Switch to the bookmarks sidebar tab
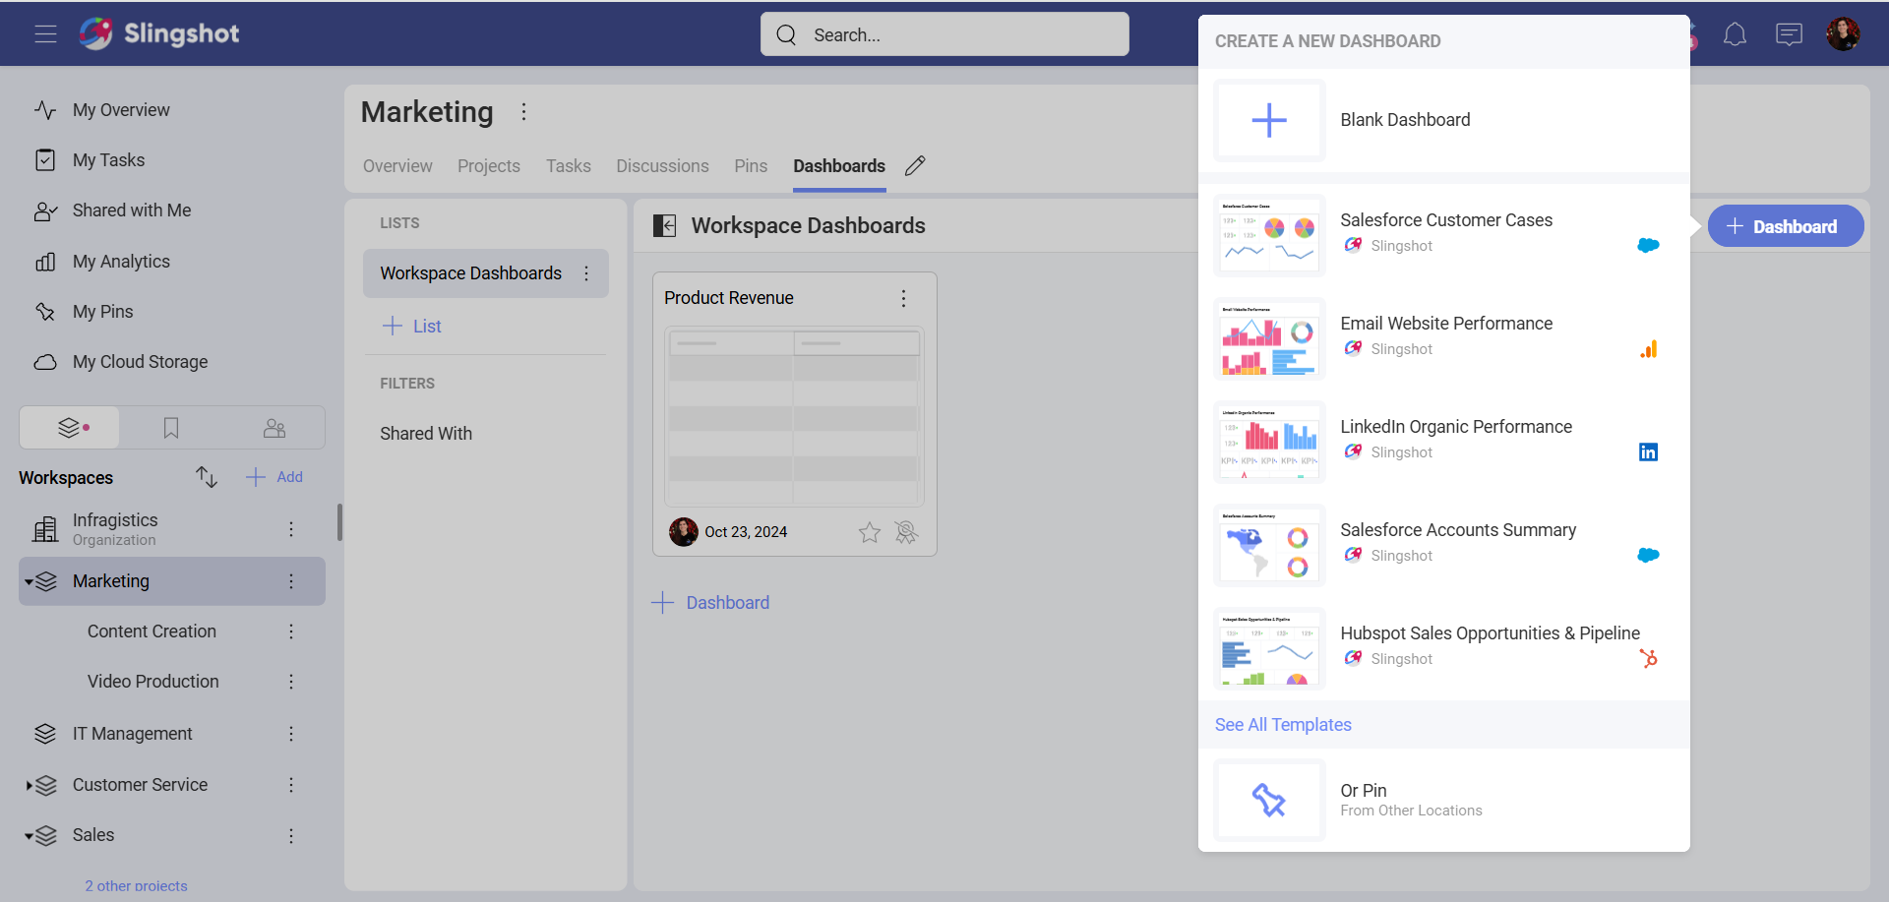This screenshot has width=1889, height=902. coord(171,427)
